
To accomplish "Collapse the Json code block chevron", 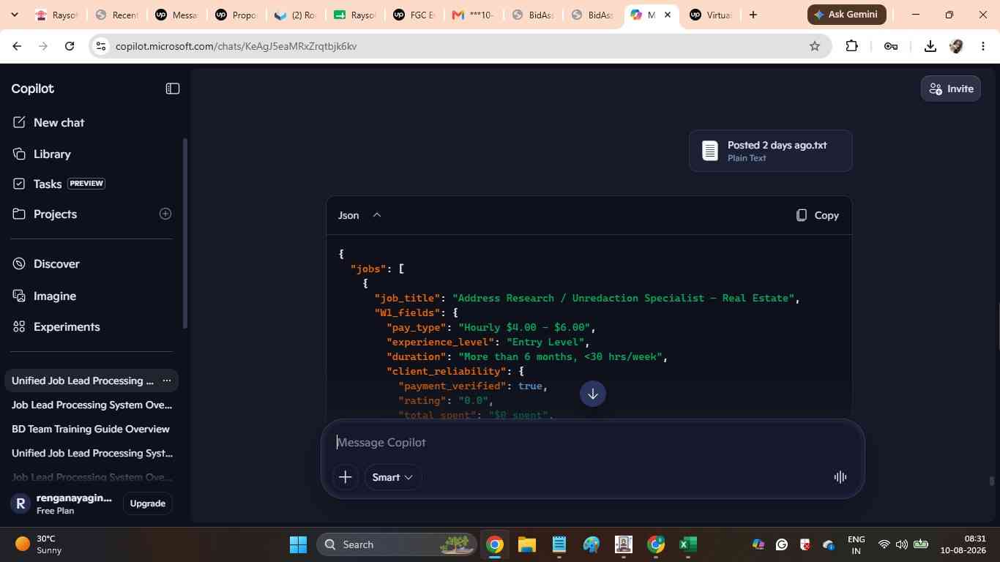I will click(377, 215).
